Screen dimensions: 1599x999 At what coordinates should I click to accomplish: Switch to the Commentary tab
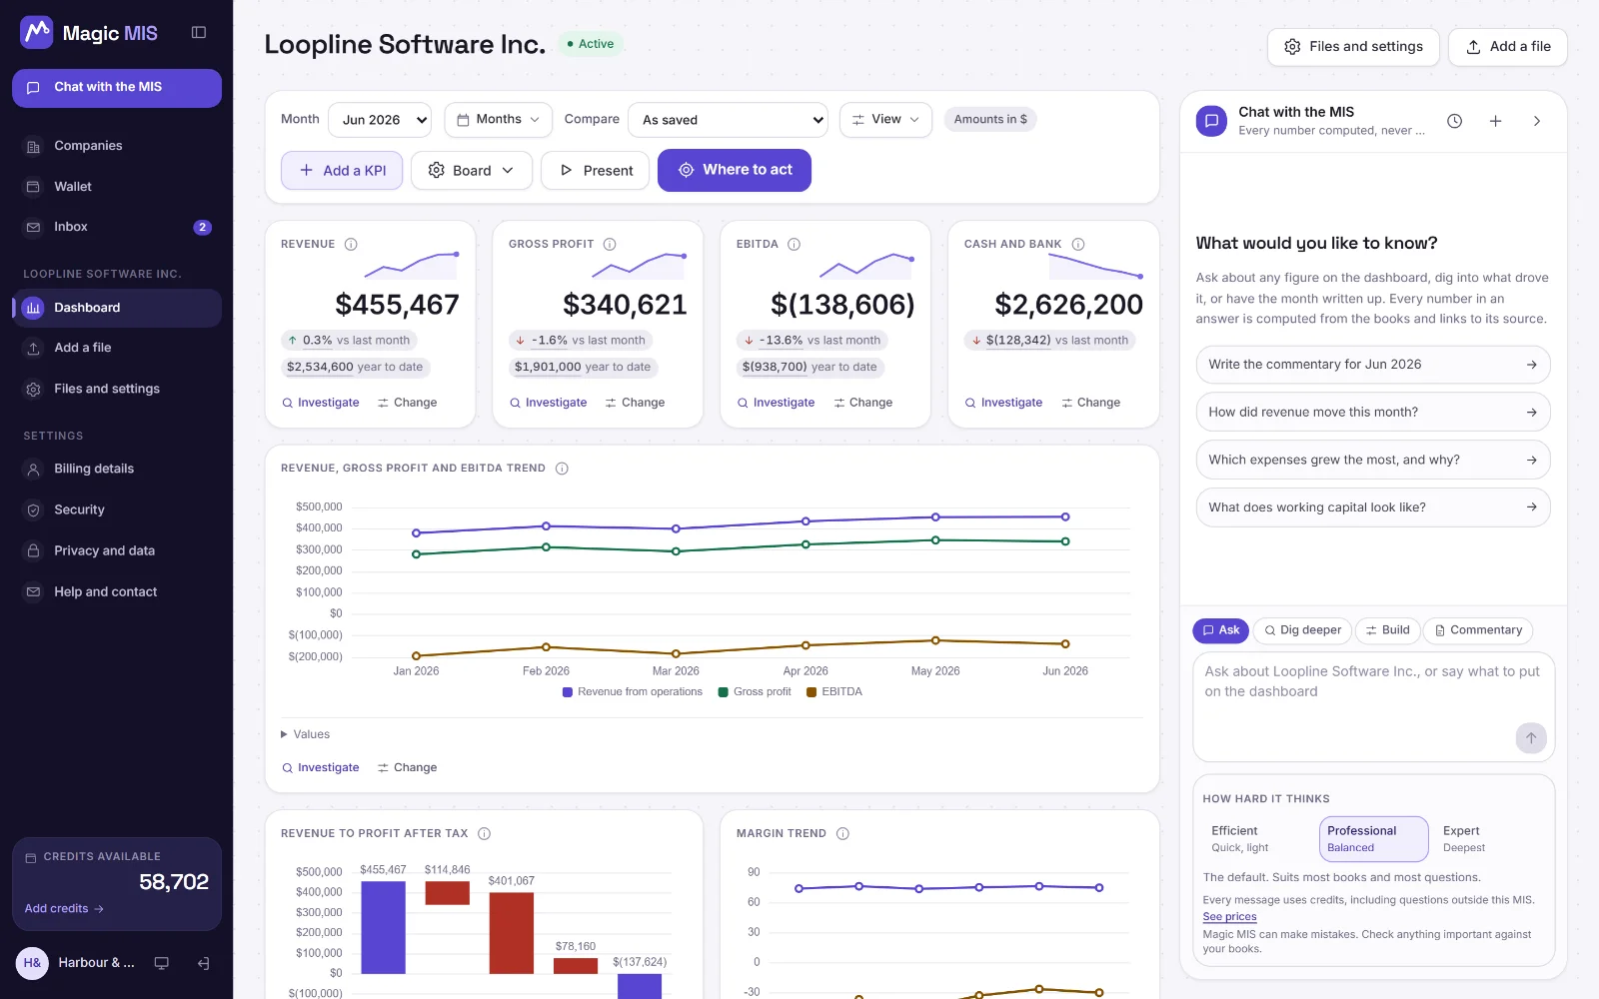pyautogui.click(x=1477, y=630)
